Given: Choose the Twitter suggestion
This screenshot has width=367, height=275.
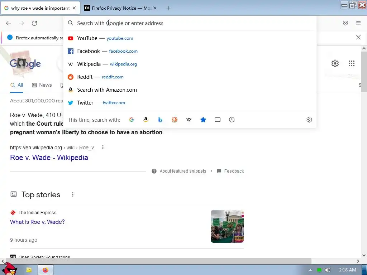Looking at the screenshot, I should tap(190, 103).
